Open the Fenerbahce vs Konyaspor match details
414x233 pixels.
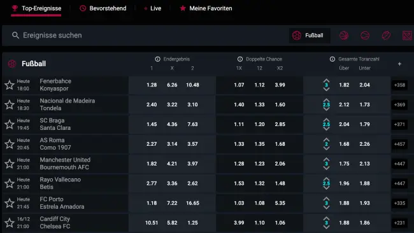tap(55, 85)
